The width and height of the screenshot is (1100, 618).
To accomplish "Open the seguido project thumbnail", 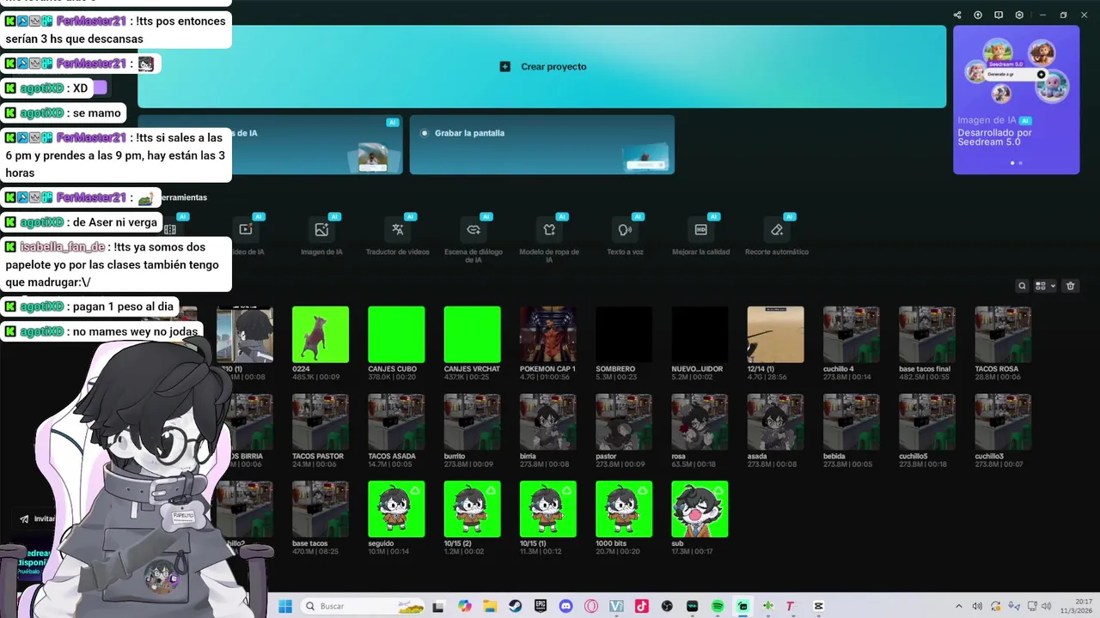I will pos(396,509).
